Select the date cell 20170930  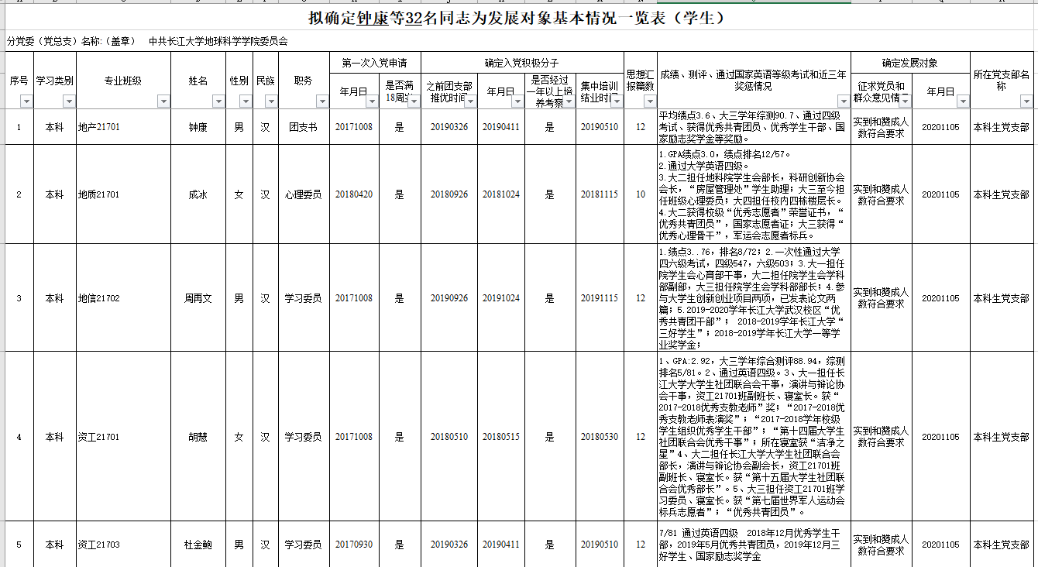pyautogui.click(x=354, y=545)
